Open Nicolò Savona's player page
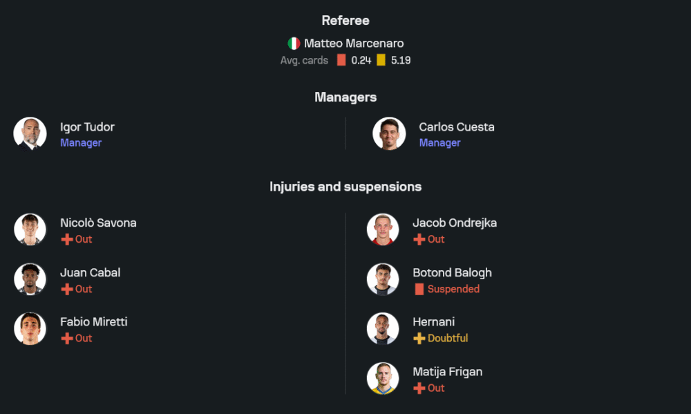The height and width of the screenshot is (414, 691). tap(98, 223)
